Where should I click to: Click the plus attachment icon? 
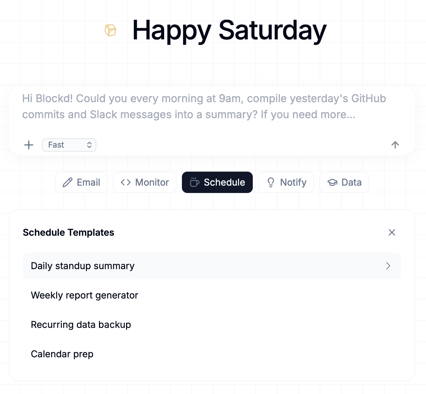click(x=29, y=145)
